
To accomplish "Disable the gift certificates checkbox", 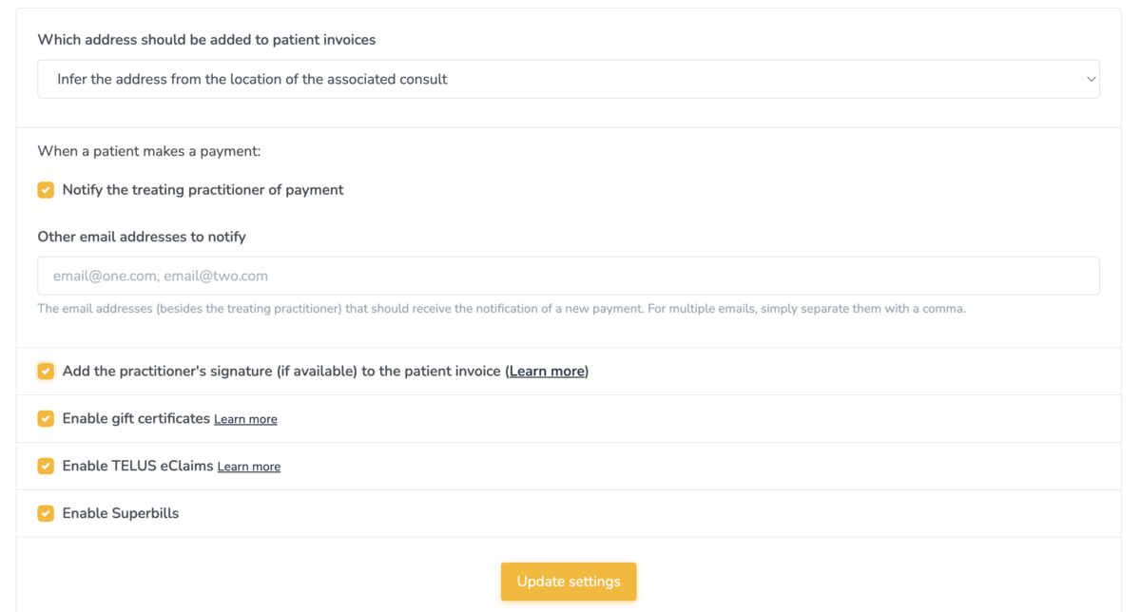I will (46, 419).
